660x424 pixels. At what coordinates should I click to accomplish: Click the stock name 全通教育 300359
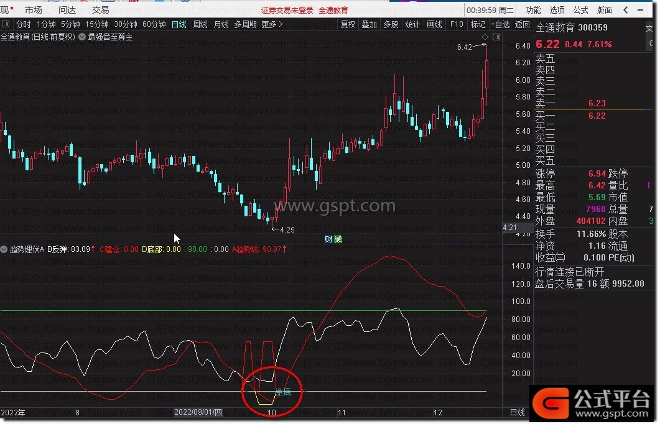pyautogui.click(x=572, y=28)
